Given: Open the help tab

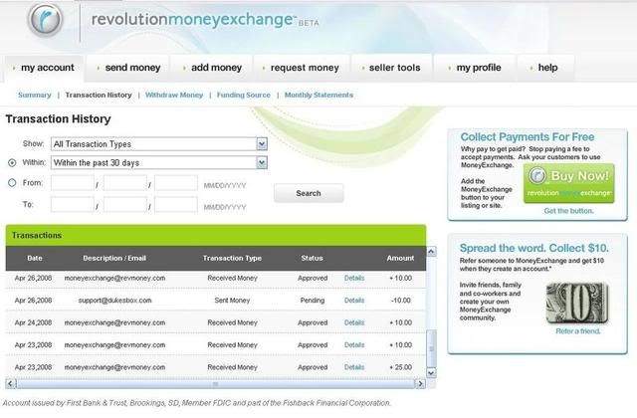Looking at the screenshot, I should [545, 68].
